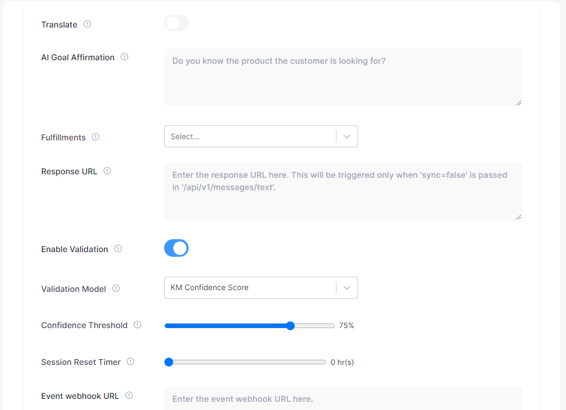Click the info icon beside Fulfillments
566x410 pixels.
click(x=96, y=137)
